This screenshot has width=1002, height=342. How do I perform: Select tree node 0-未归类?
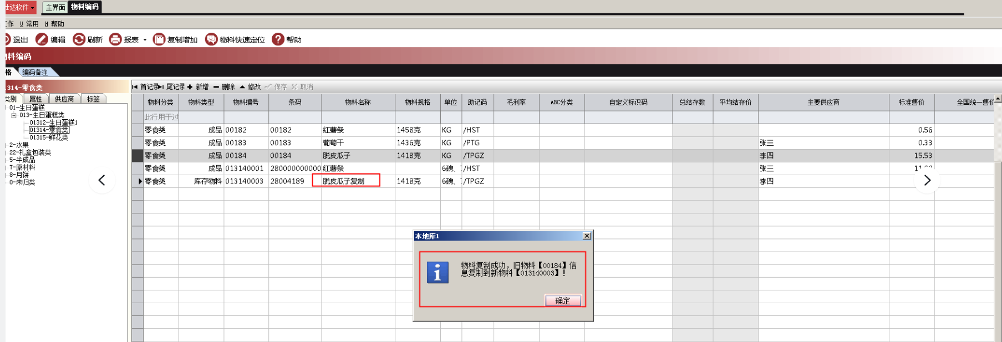22,182
